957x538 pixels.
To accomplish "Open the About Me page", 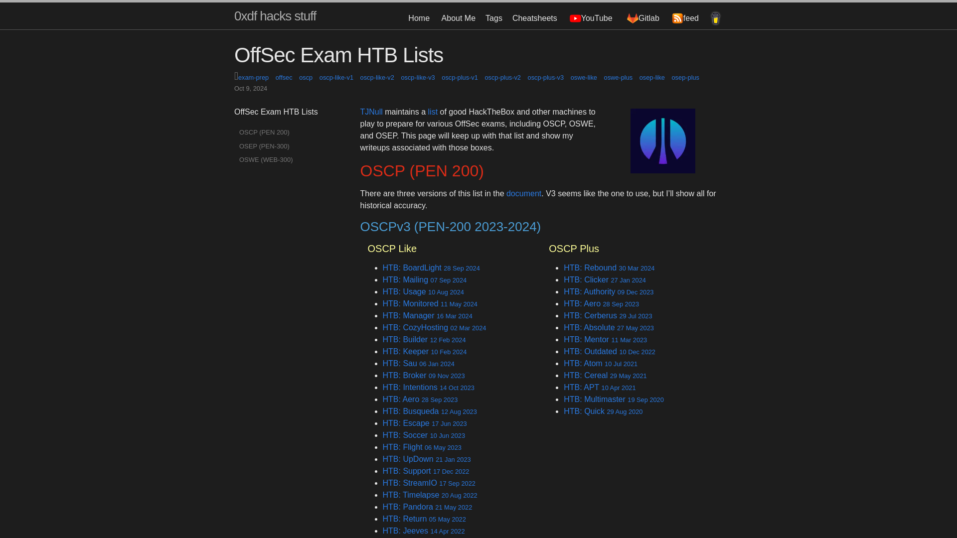I will point(458,18).
